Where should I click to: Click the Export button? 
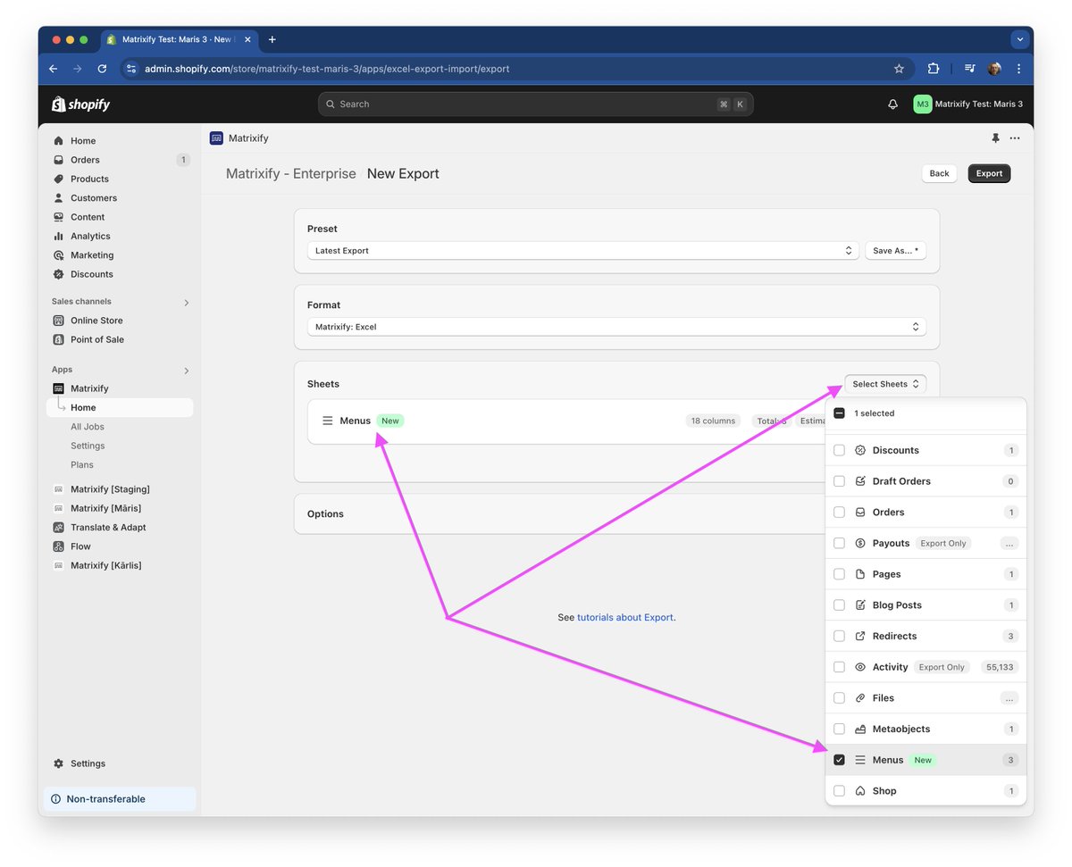pyautogui.click(x=989, y=173)
